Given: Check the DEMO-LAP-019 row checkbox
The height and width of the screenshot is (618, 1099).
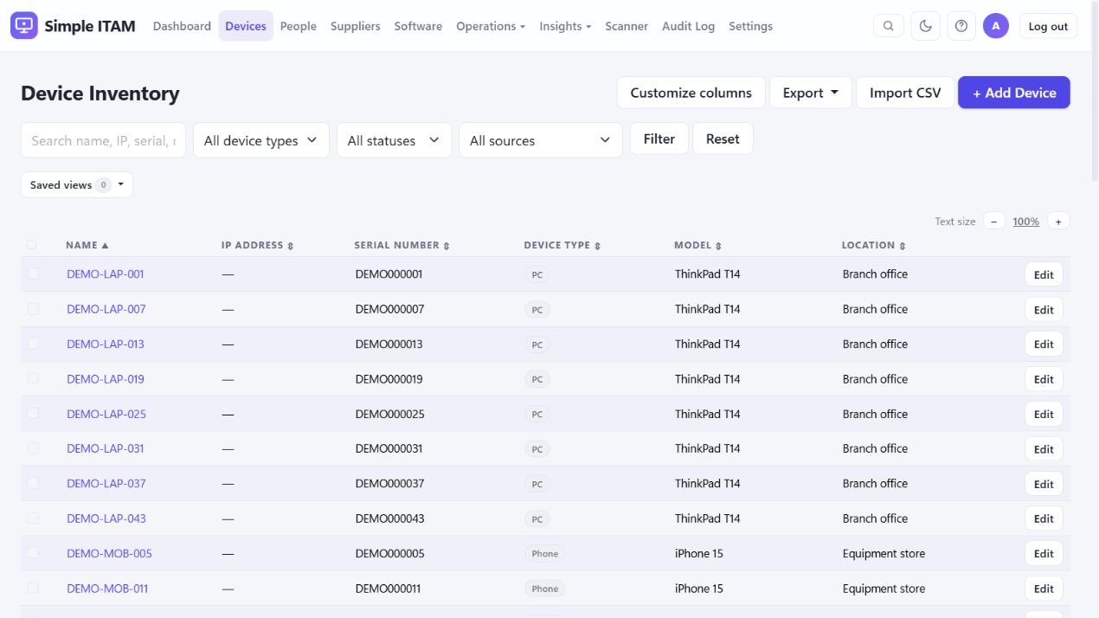Looking at the screenshot, I should tap(33, 378).
